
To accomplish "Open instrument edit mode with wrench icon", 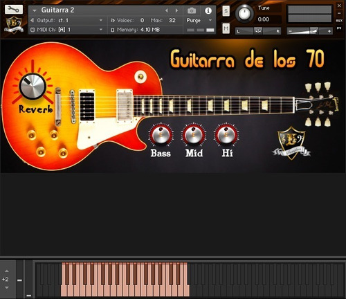I will point(14,10).
